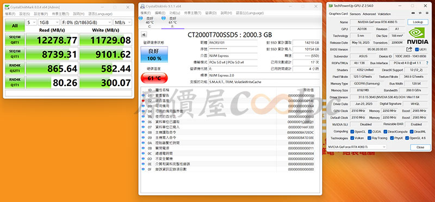The height and width of the screenshot is (202, 435).
Task: Open the GPU-Z hamburger menu icon
Action: click(x=427, y=13)
